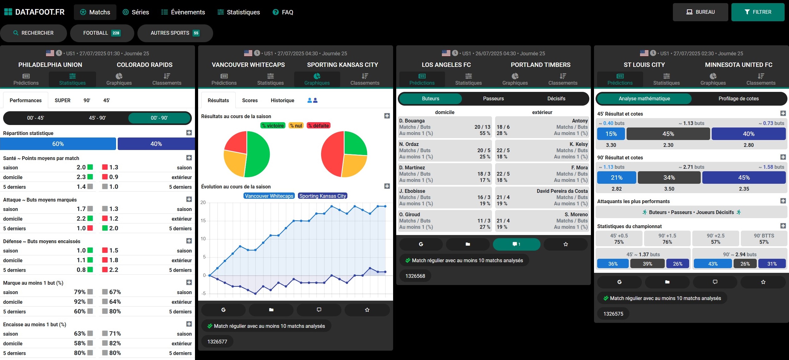This screenshot has height=360, width=789.
Task: Click the FILTRER button
Action: coord(758,12)
